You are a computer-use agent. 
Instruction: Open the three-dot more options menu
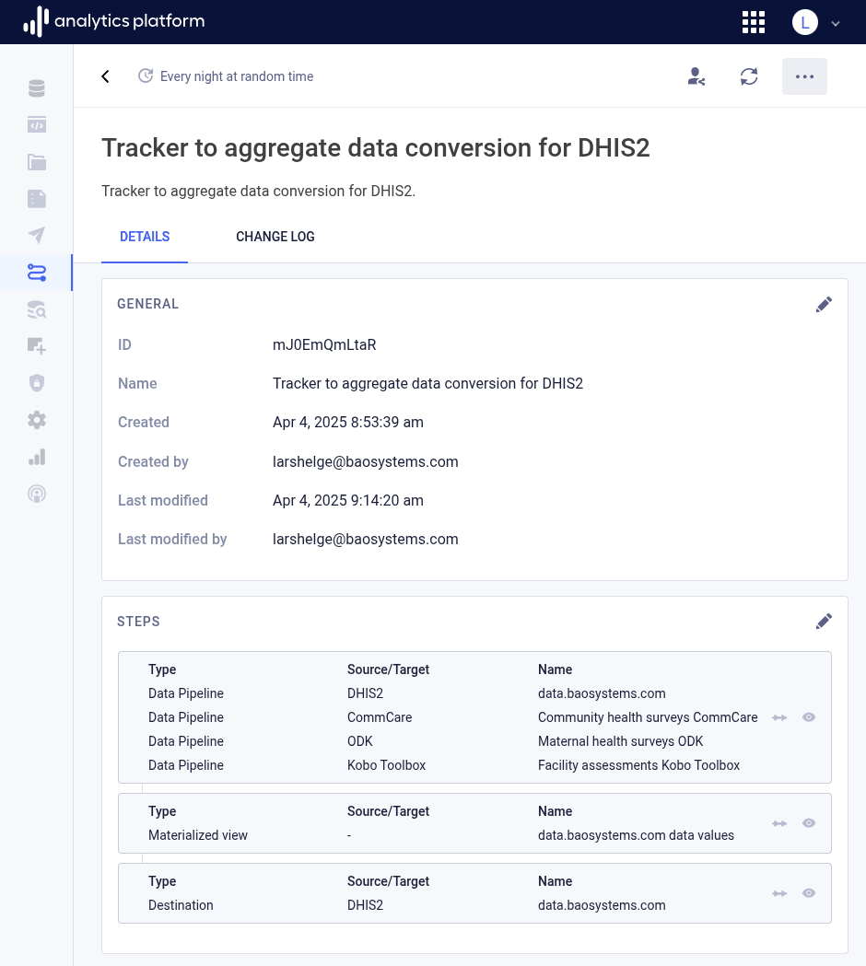804,76
